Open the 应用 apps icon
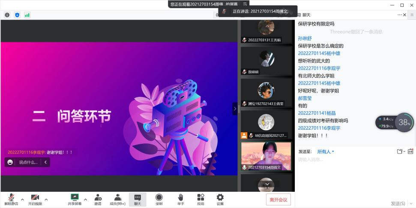Viewport: 416px width, 208px height. click(x=201, y=199)
